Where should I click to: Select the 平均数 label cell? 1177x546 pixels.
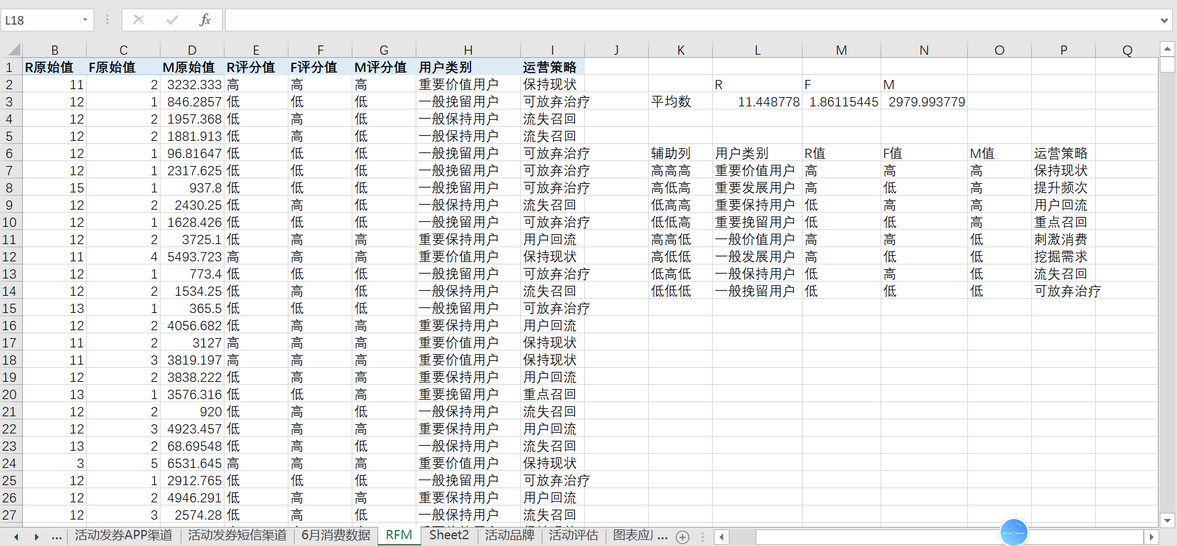pos(681,101)
